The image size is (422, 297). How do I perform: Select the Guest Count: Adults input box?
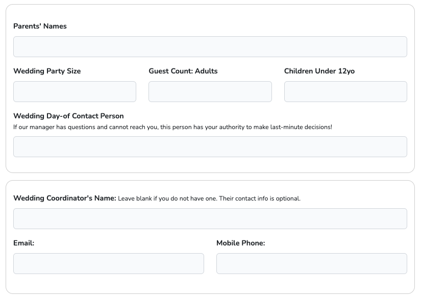tap(210, 91)
